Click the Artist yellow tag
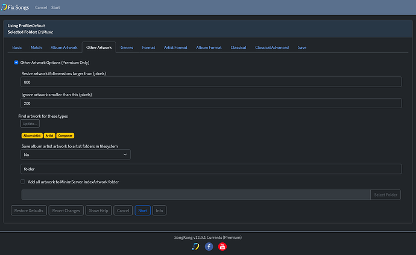 [49, 135]
